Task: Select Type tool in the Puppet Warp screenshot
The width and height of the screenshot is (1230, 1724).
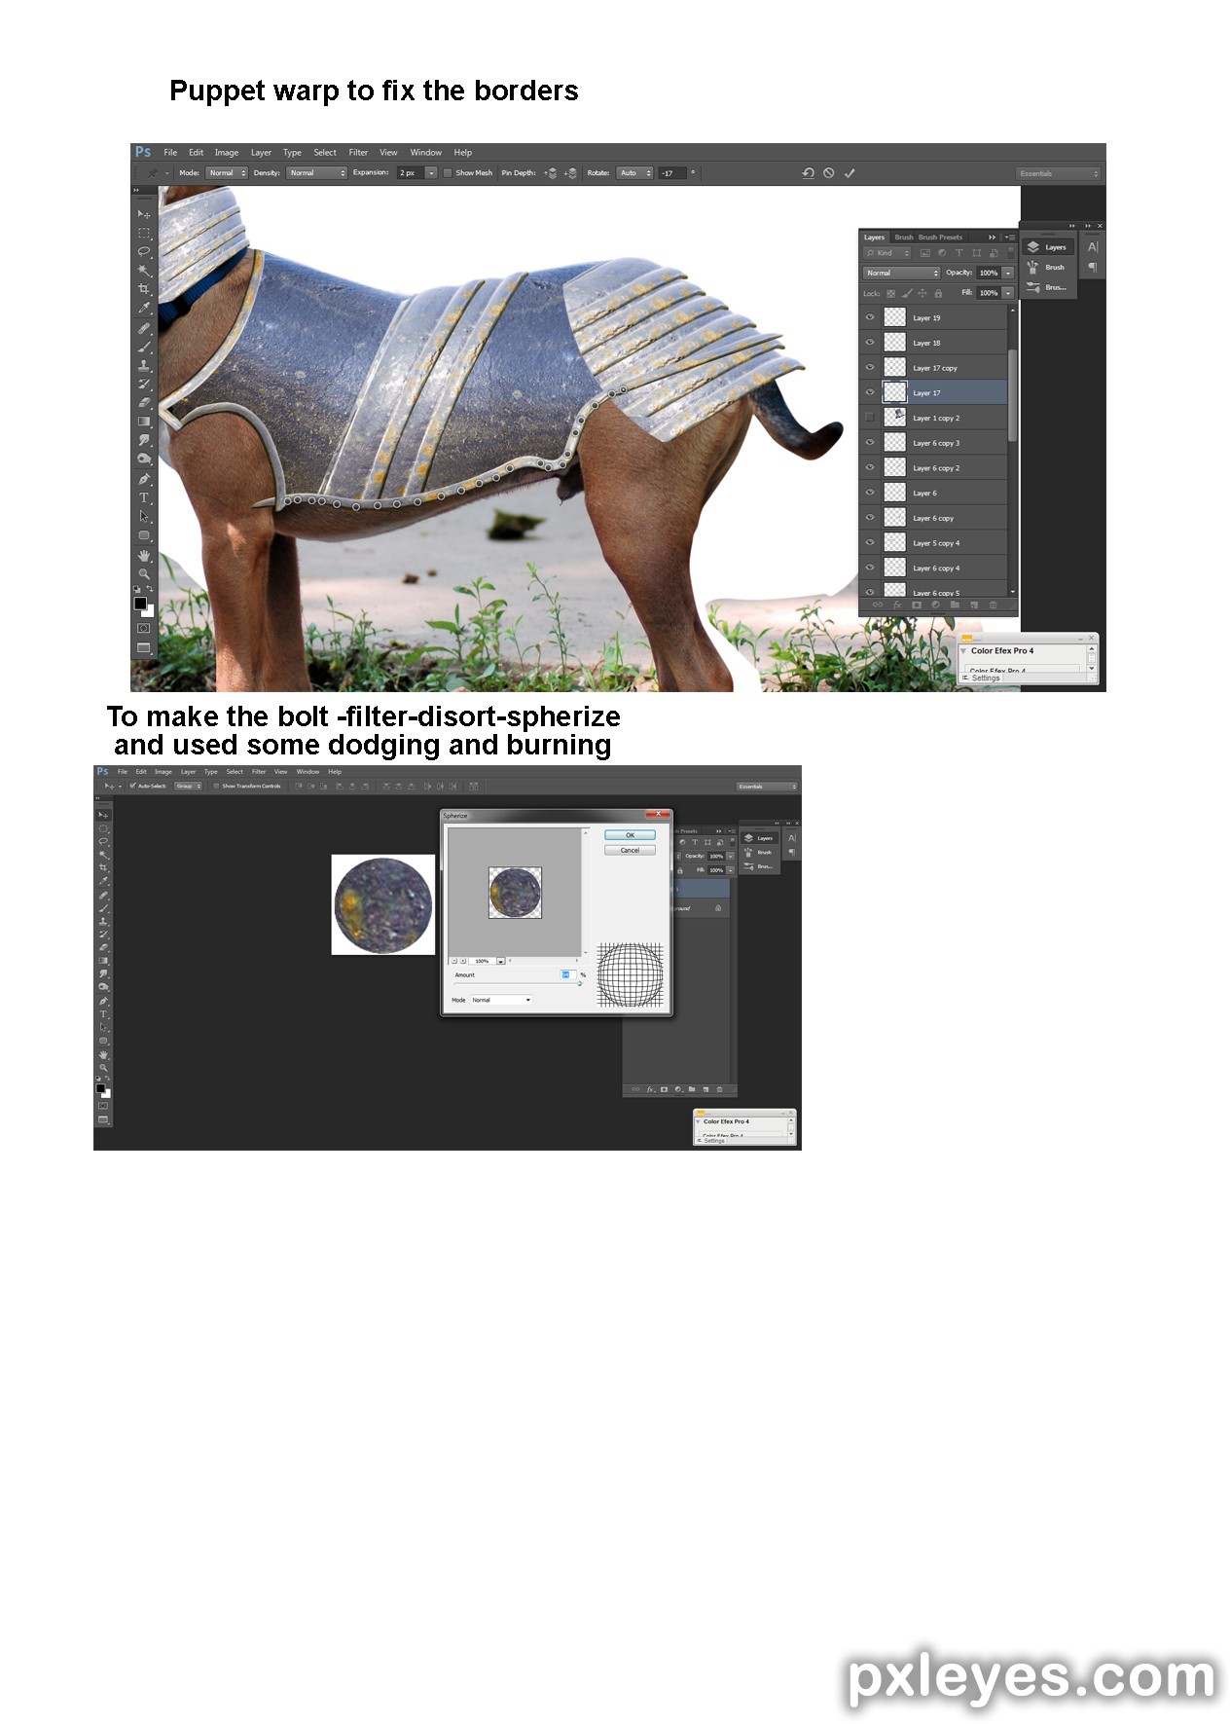Action: point(143,497)
